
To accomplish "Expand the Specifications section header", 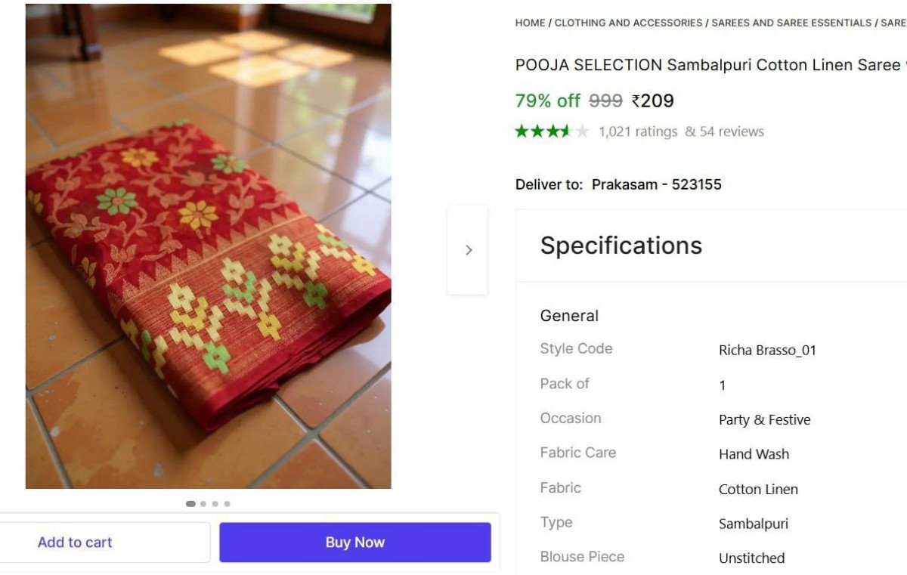I will 621,246.
